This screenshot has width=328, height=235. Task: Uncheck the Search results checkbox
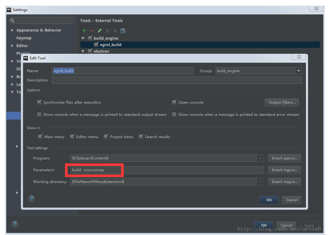141,137
